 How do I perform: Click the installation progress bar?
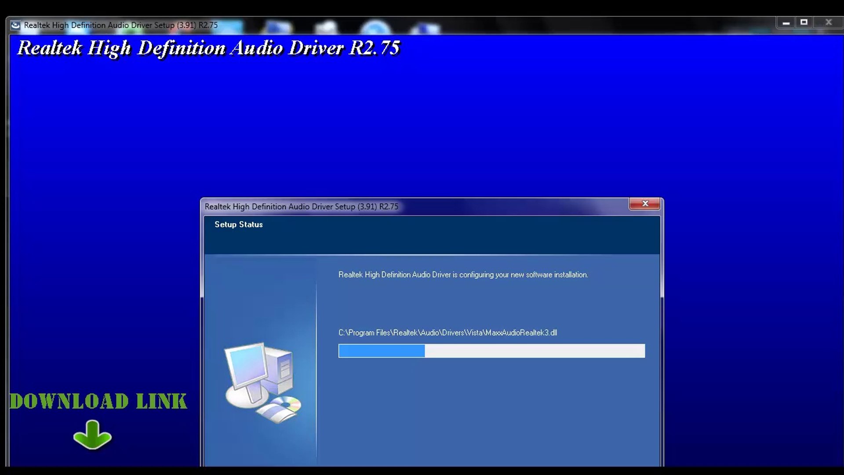tap(491, 351)
